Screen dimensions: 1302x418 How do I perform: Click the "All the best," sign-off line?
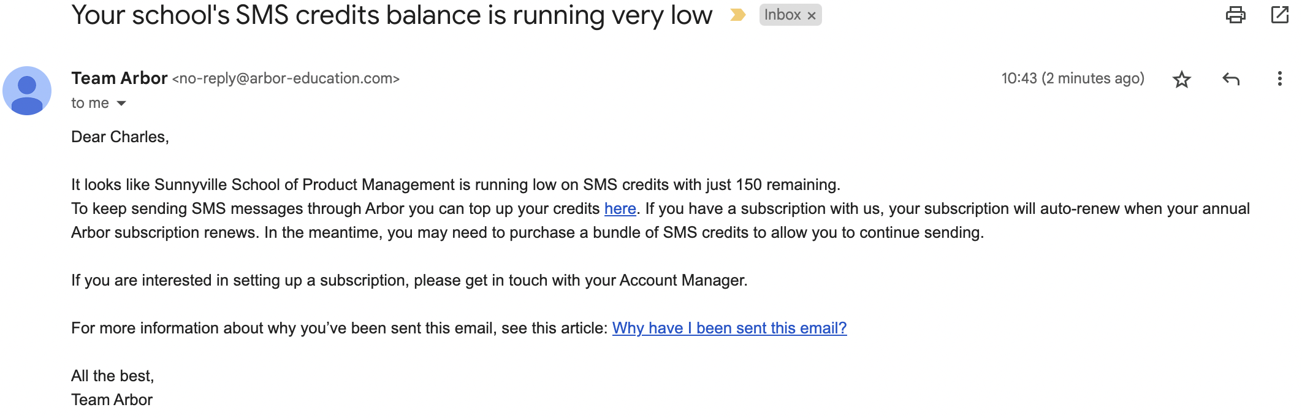[113, 376]
